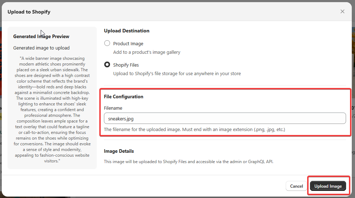Click the Shopify file storage description text

177,73
